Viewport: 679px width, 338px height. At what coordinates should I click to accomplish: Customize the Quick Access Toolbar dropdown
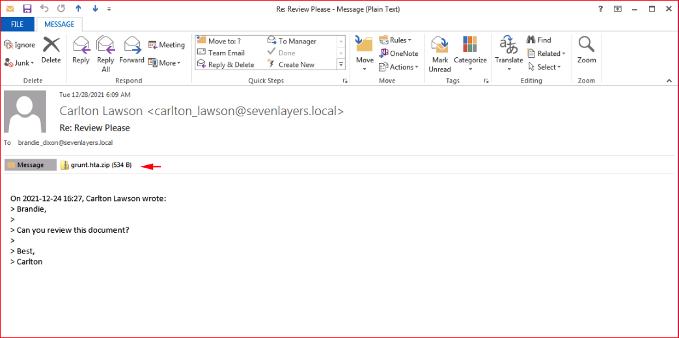coord(109,8)
